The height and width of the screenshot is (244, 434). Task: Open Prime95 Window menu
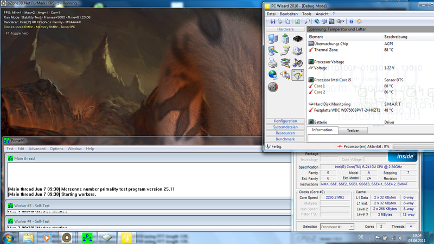(x=75, y=149)
